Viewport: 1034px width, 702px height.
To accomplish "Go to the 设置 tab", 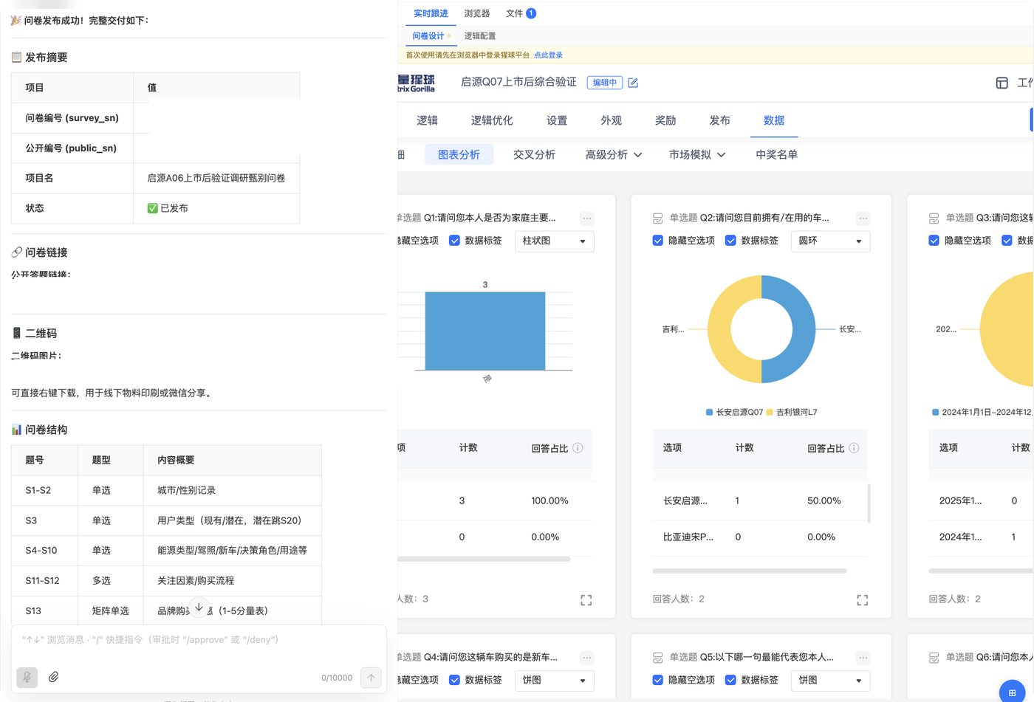I will (x=557, y=120).
